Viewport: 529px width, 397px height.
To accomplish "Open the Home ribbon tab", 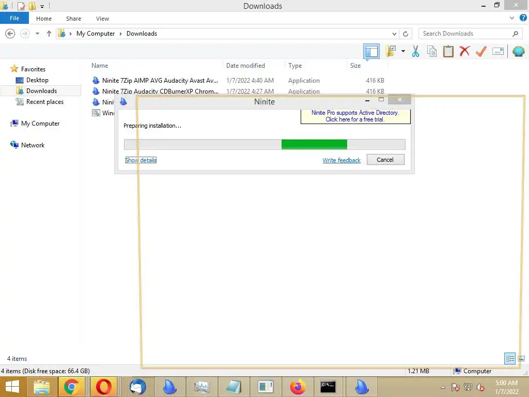I will coord(44,19).
